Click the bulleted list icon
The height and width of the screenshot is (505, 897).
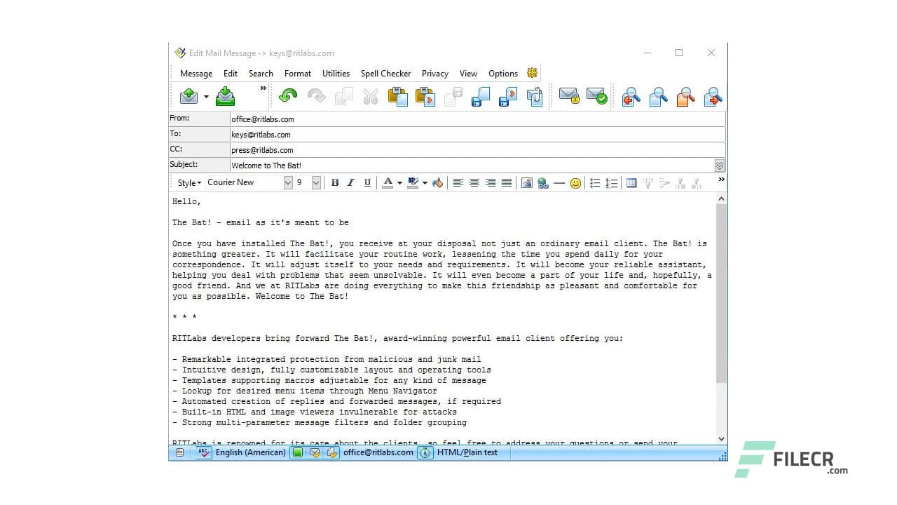tap(596, 182)
